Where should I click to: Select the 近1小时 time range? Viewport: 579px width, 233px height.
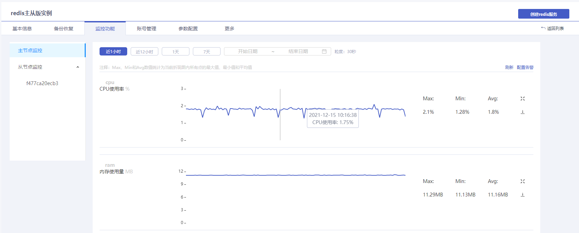click(113, 51)
